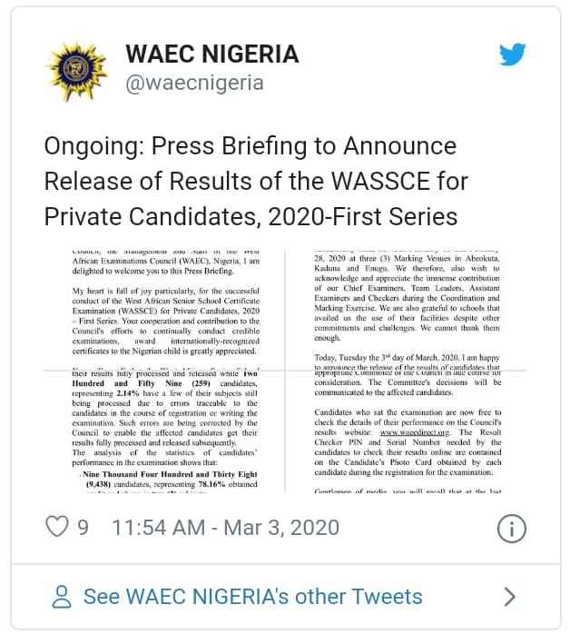The width and height of the screenshot is (570, 634).
Task: Click the Twitter bird logo
Action: (513, 54)
